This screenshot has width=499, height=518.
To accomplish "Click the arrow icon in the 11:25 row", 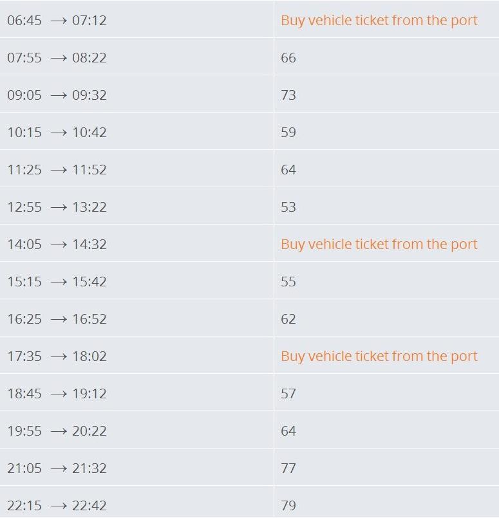I will [59, 170].
